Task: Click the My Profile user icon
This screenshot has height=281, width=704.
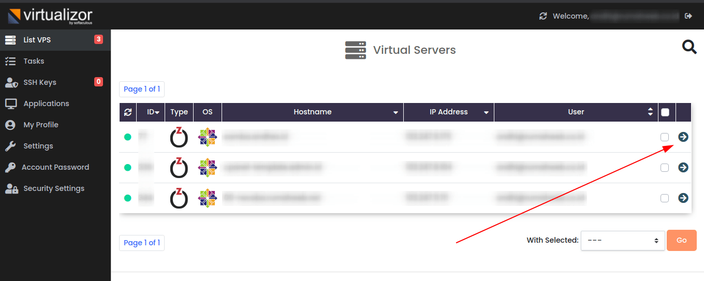Action: pyautogui.click(x=10, y=125)
